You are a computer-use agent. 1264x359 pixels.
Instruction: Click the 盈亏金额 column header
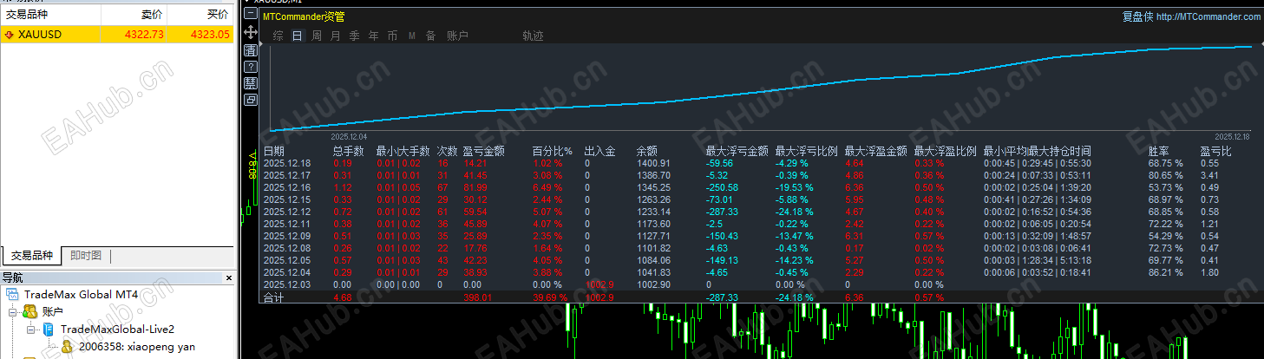(484, 151)
